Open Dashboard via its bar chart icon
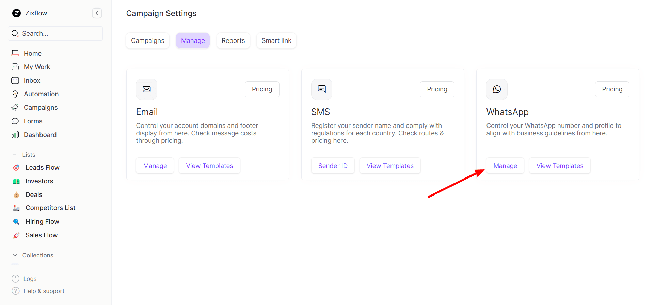This screenshot has width=654, height=305. (15, 135)
